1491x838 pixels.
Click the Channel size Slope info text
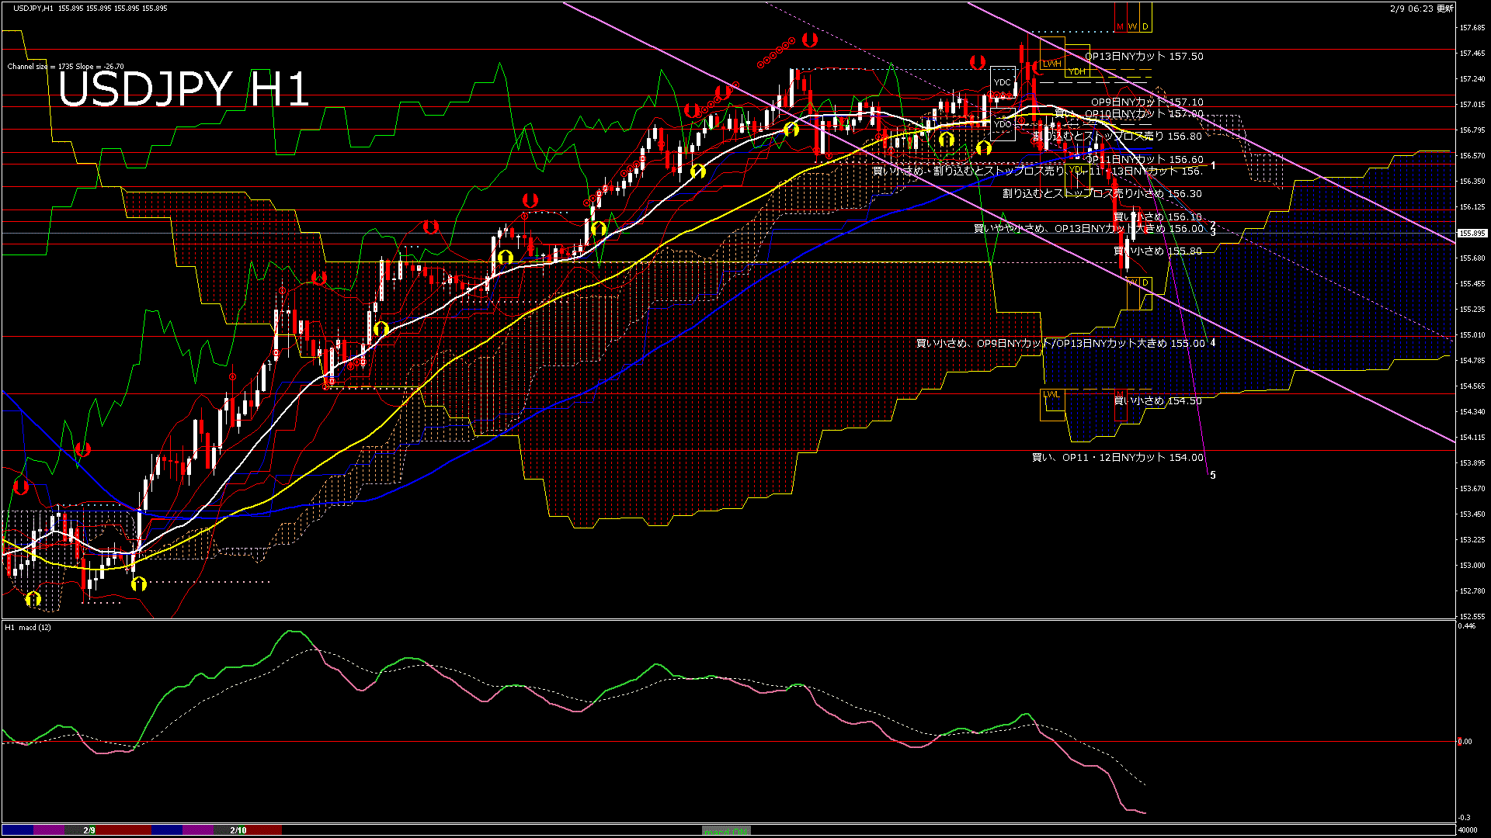[x=65, y=67]
